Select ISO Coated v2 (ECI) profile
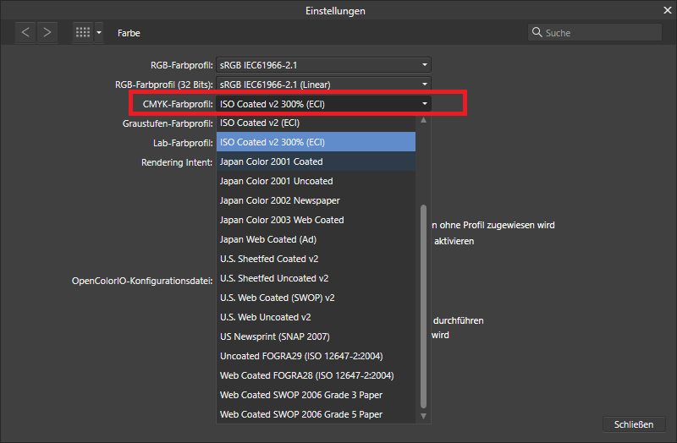 coord(316,123)
